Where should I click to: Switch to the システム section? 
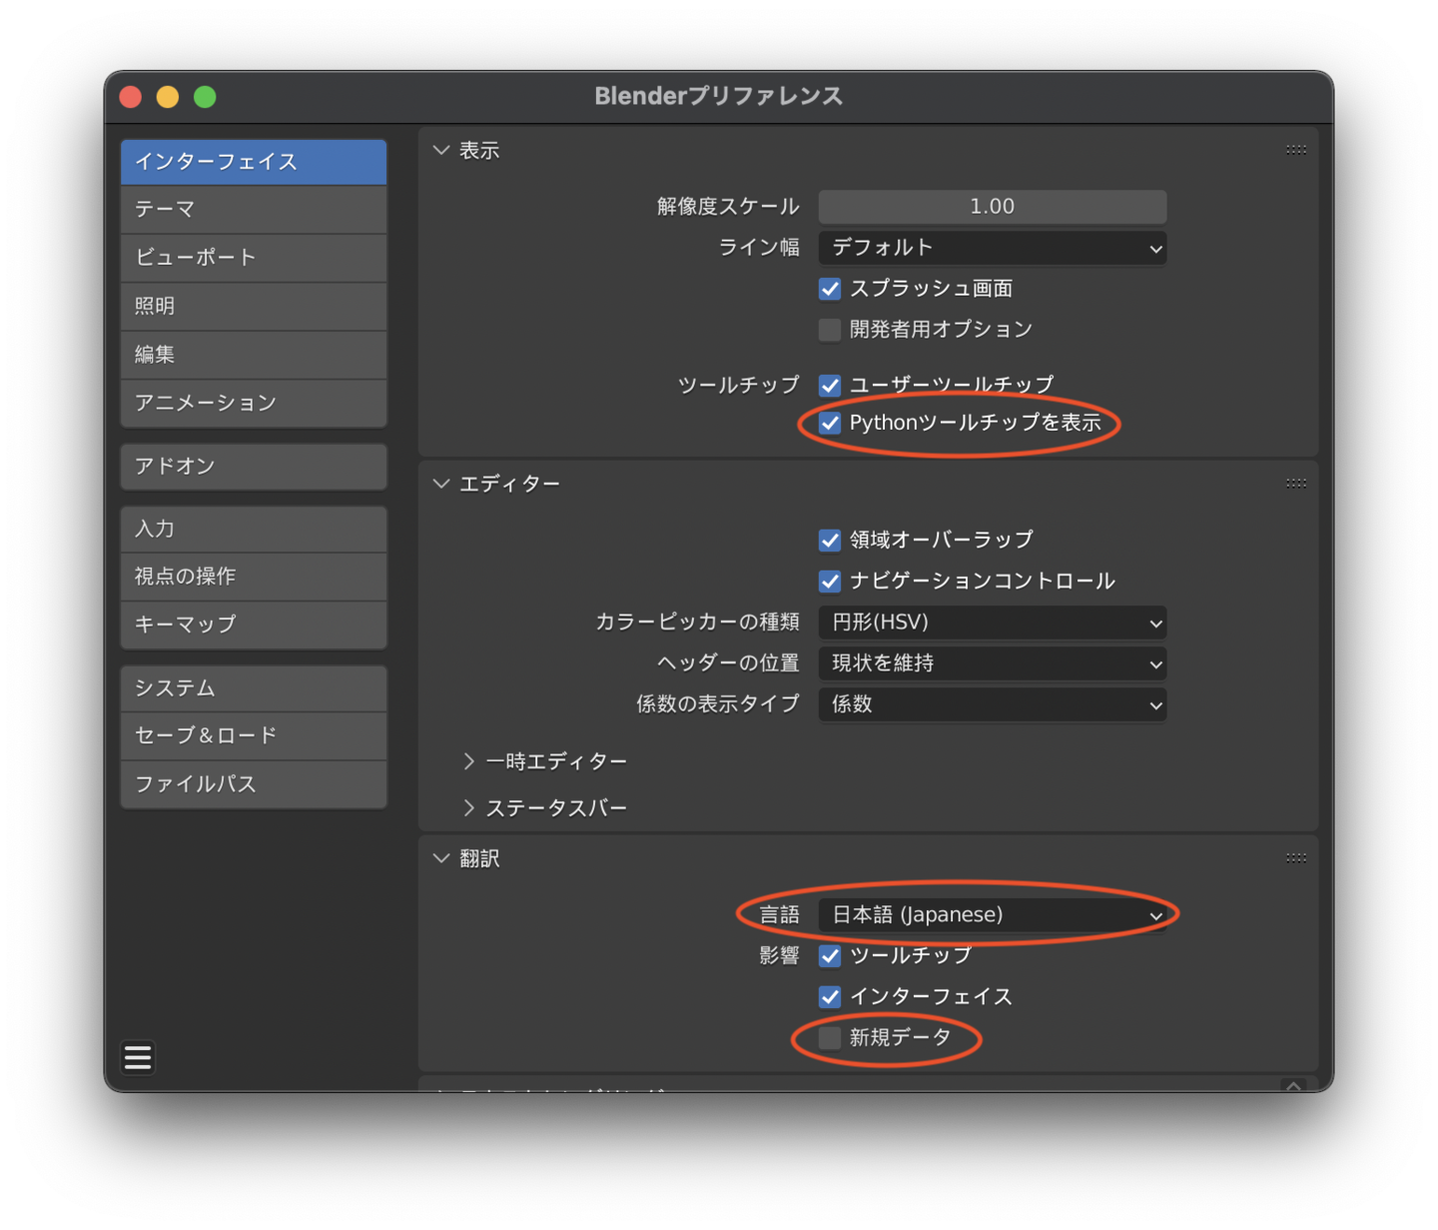tap(253, 687)
